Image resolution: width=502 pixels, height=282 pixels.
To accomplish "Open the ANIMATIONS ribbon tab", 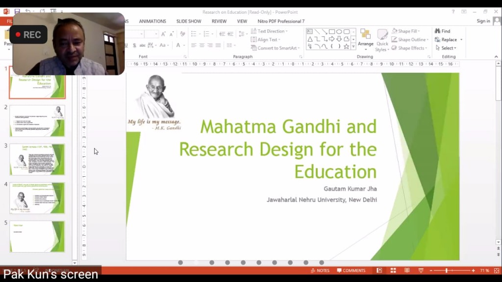I will point(152,21).
